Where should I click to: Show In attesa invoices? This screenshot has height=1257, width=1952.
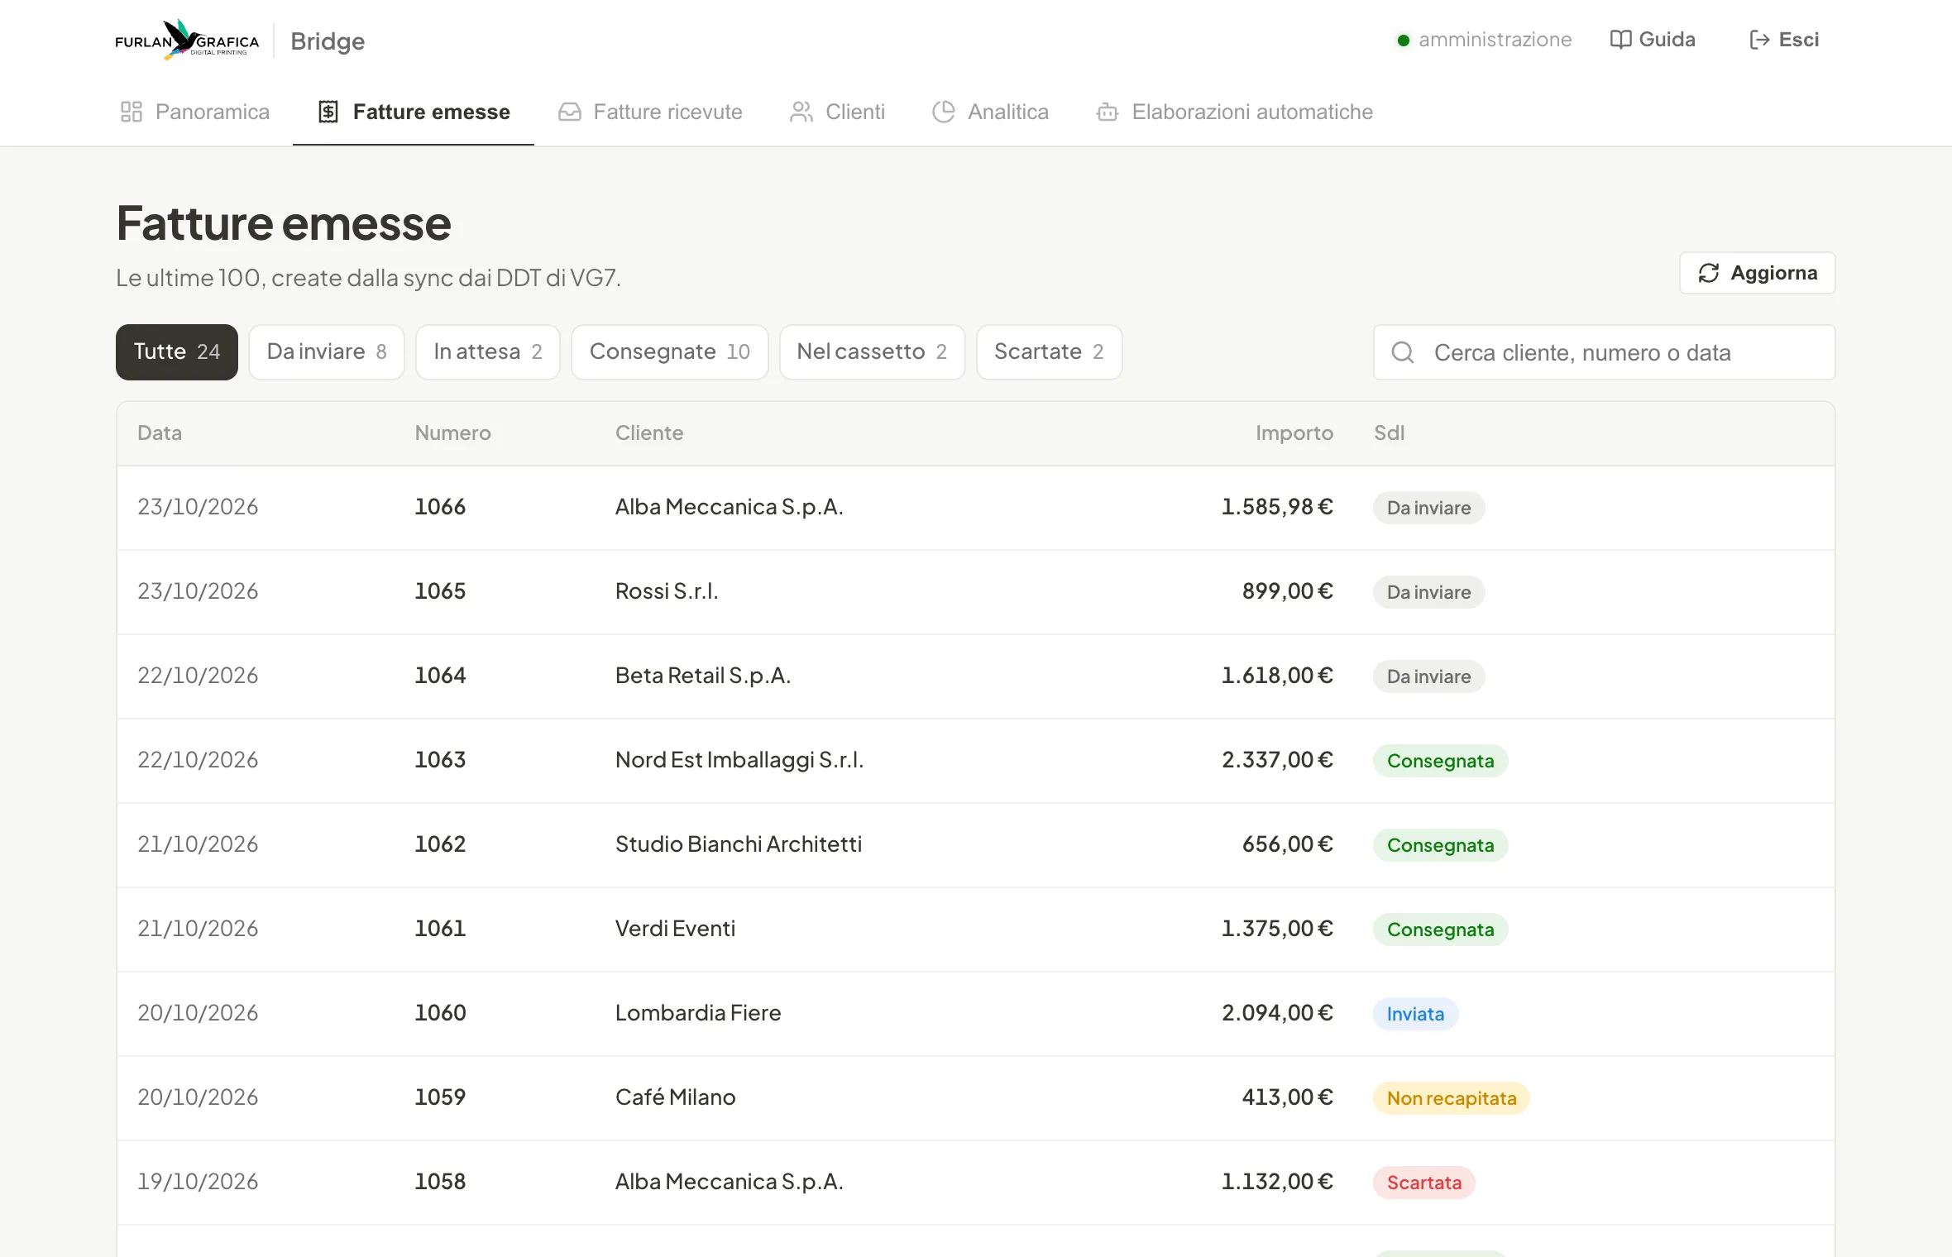point(488,351)
